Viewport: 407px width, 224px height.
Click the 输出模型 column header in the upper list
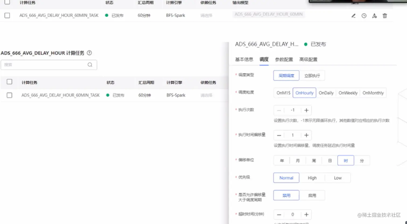click(x=240, y=2)
